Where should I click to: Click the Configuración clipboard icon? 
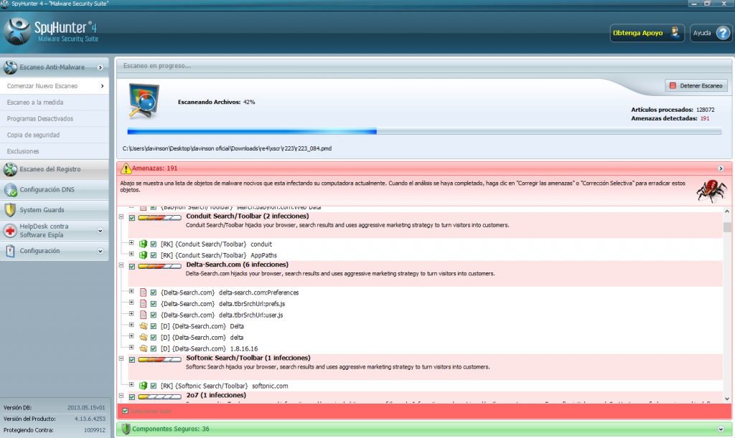coord(10,251)
